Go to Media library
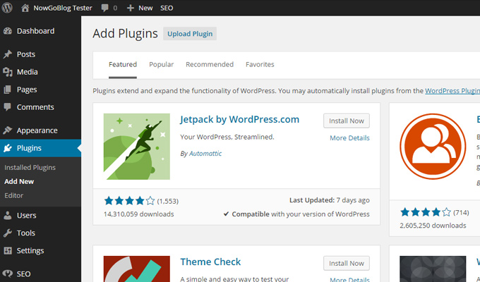 click(28, 72)
